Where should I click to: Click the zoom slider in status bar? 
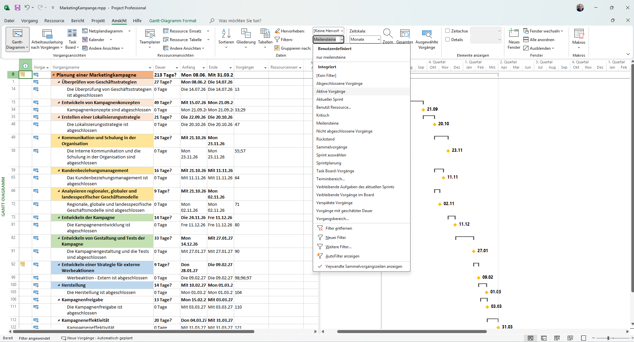tap(608, 338)
